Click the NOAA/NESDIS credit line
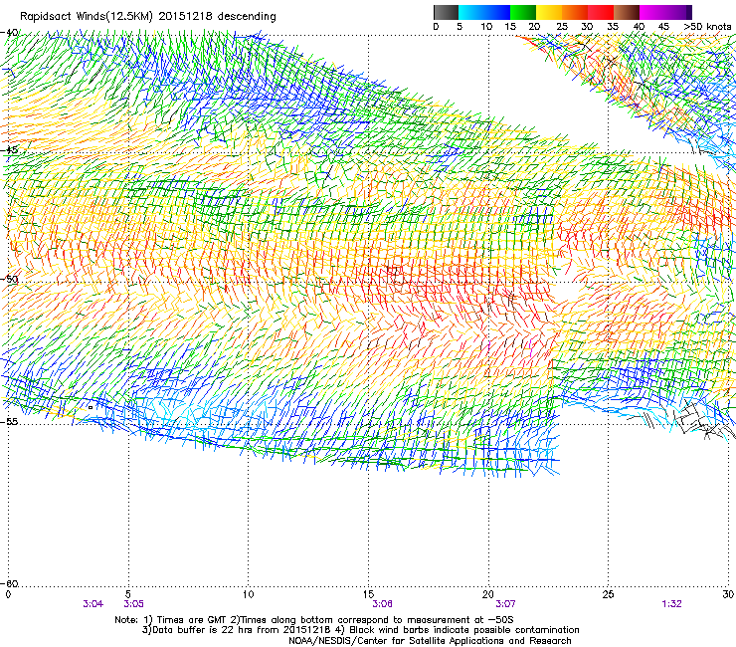This screenshot has width=736, height=647. [x=430, y=641]
